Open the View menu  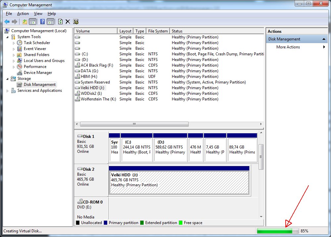38,14
